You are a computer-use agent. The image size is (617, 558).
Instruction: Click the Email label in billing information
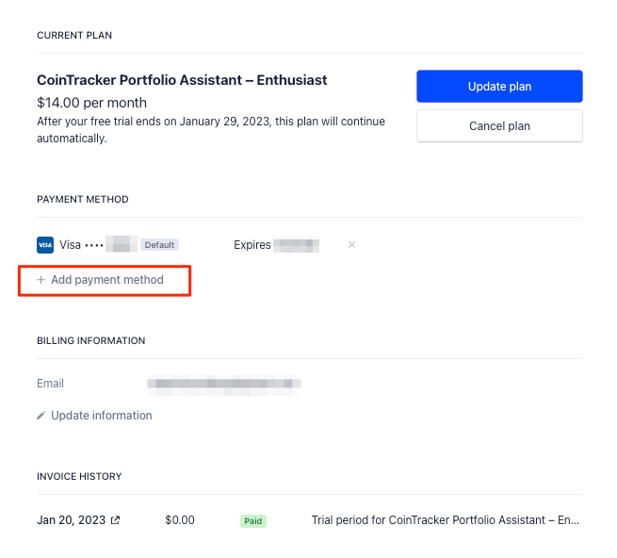pos(50,384)
